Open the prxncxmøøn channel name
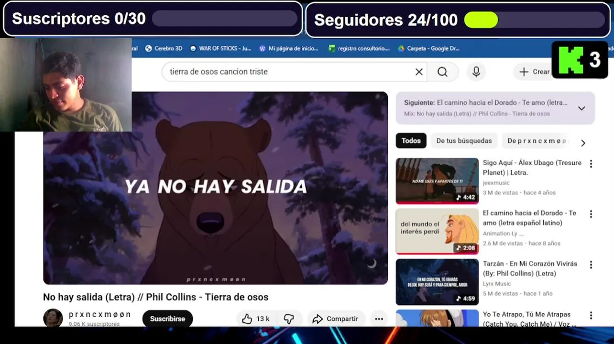Screen dimensions: 614x344 coord(99,314)
